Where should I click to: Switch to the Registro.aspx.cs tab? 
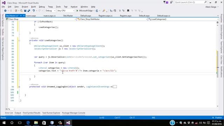[x=105, y=16]
